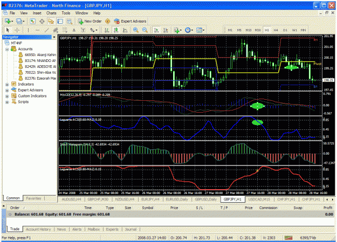Open the Insert menu
This screenshot has width=337, height=242.
point(37,13)
